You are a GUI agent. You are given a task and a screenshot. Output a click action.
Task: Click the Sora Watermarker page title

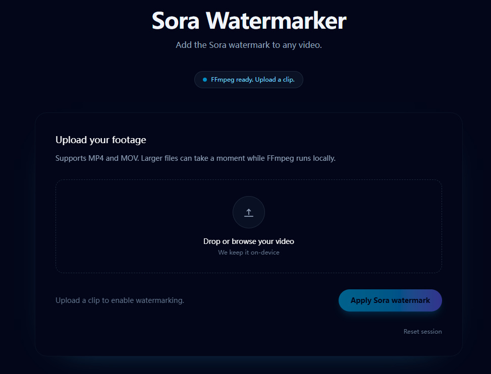click(x=249, y=21)
